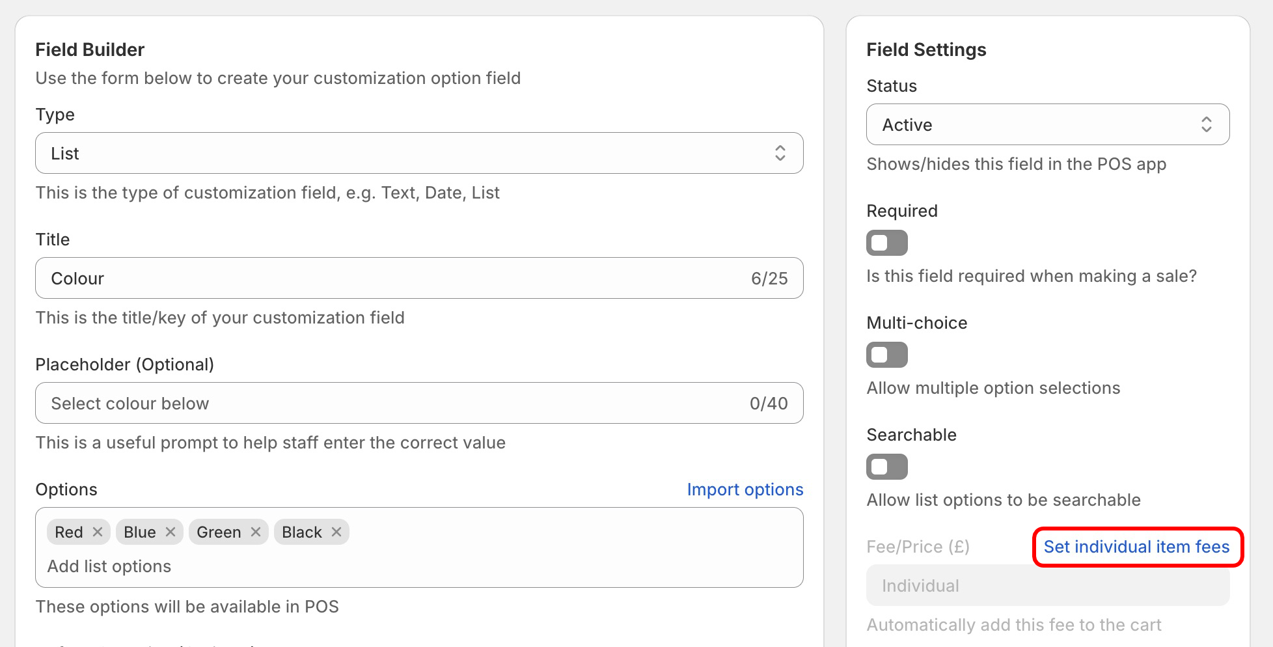Image resolution: width=1273 pixels, height=647 pixels.
Task: Enable the Required toggle
Action: (x=886, y=243)
